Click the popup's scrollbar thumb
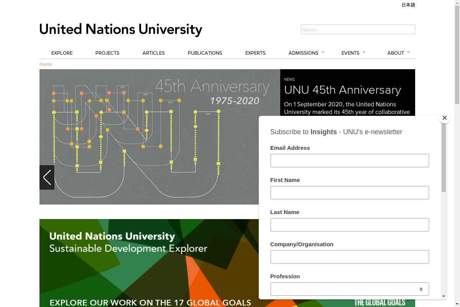Image resolution: width=460 pixels, height=307 pixels. (x=444, y=158)
